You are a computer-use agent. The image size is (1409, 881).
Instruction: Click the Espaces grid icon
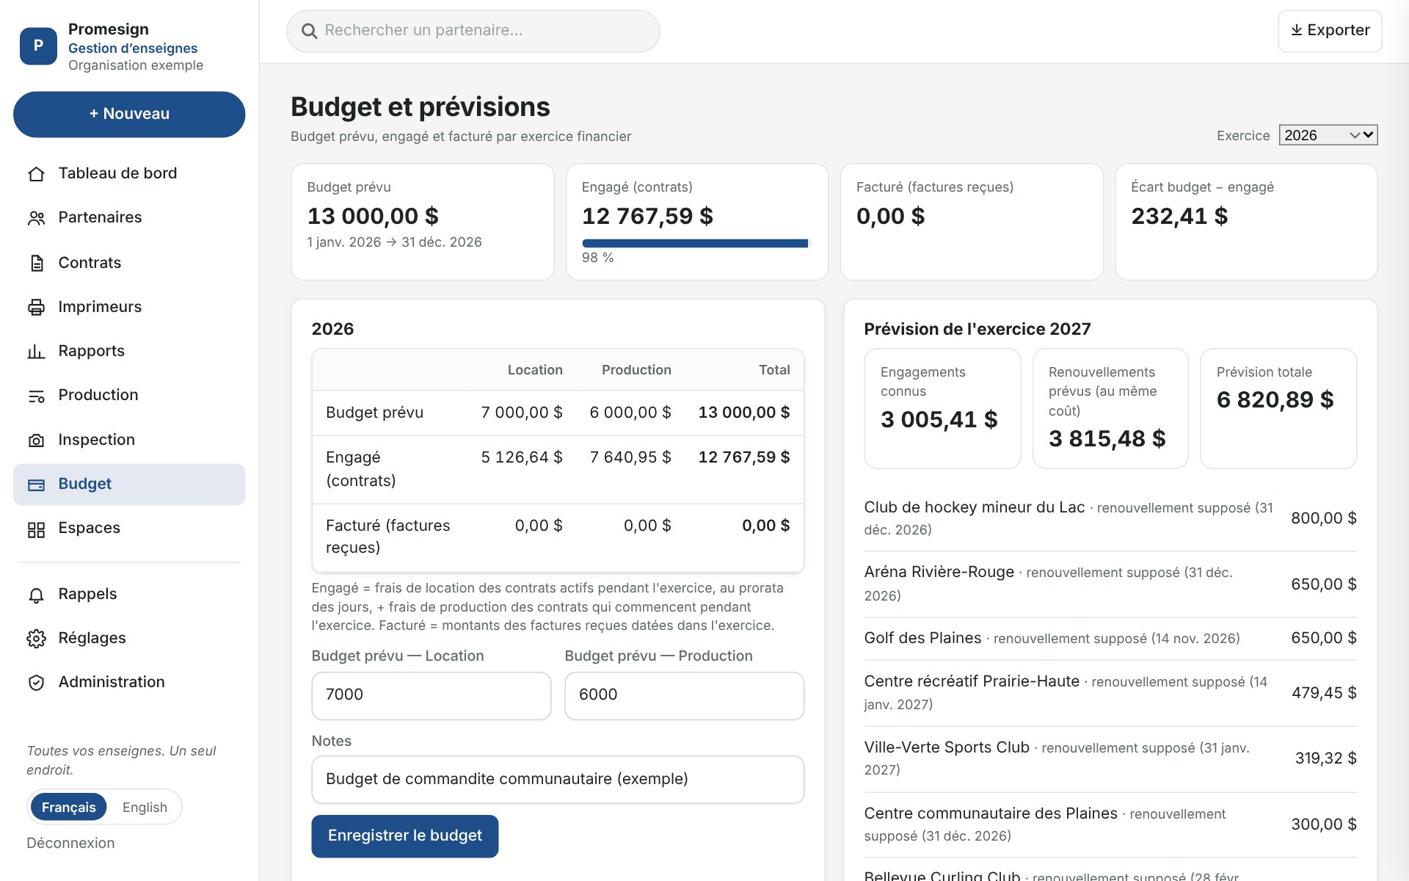pos(36,529)
